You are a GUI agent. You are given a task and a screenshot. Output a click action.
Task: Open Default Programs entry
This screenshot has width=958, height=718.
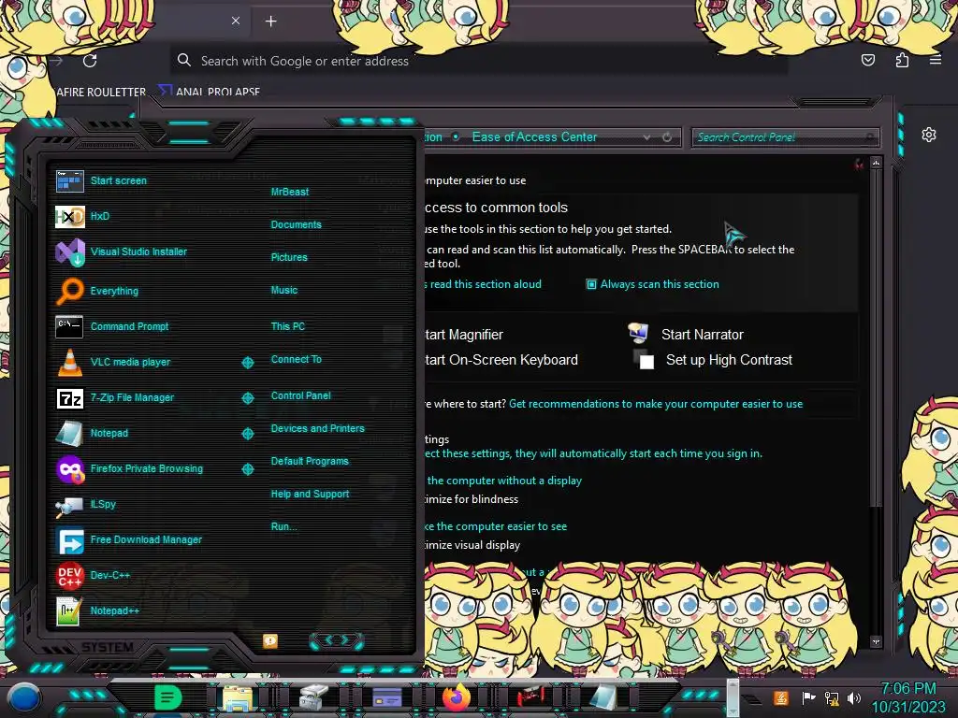(x=309, y=462)
